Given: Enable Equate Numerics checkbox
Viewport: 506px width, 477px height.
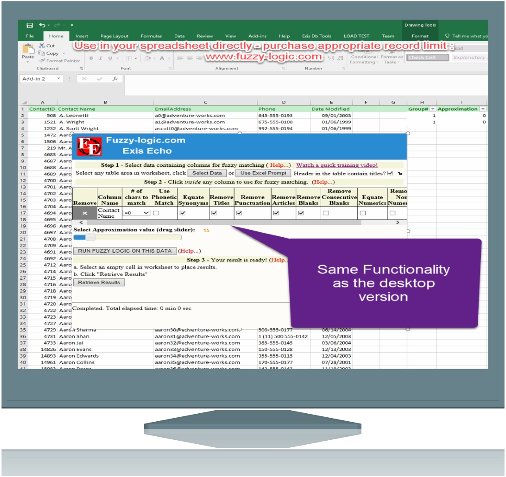Looking at the screenshot, I should click(363, 213).
